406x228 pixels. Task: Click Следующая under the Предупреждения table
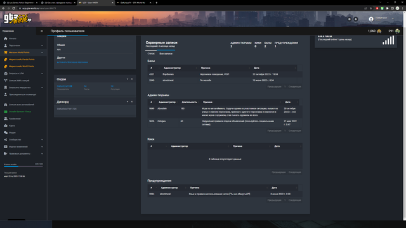click(294, 200)
